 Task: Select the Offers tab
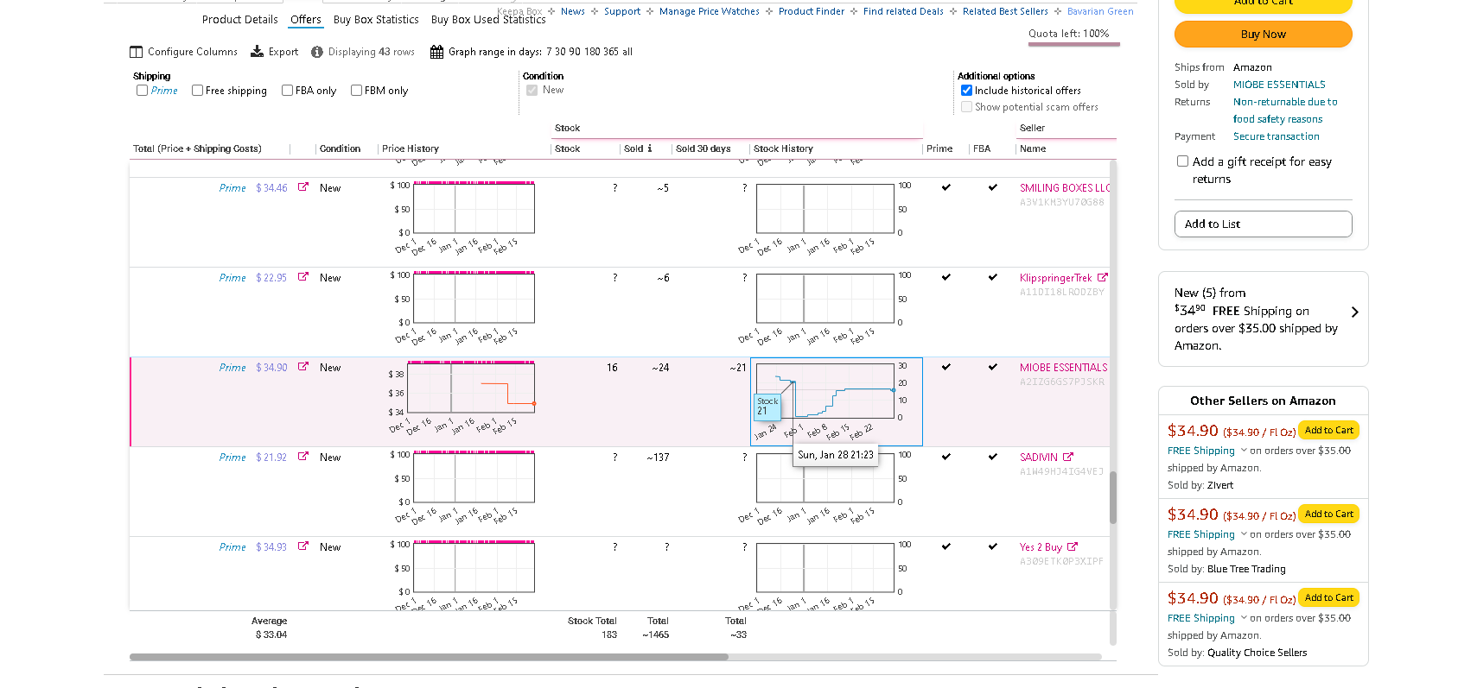click(x=305, y=19)
